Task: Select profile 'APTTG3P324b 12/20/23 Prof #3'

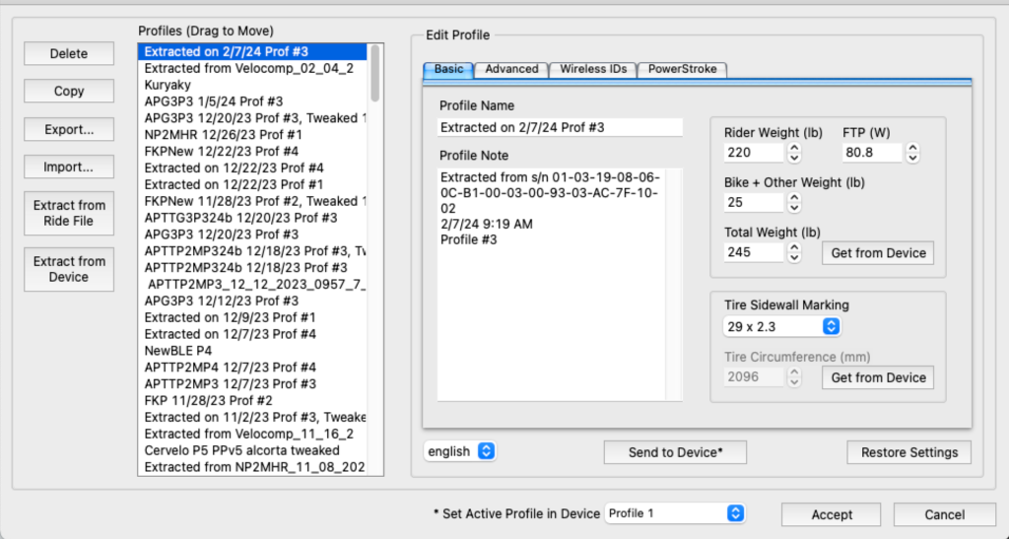Action: tap(252, 218)
